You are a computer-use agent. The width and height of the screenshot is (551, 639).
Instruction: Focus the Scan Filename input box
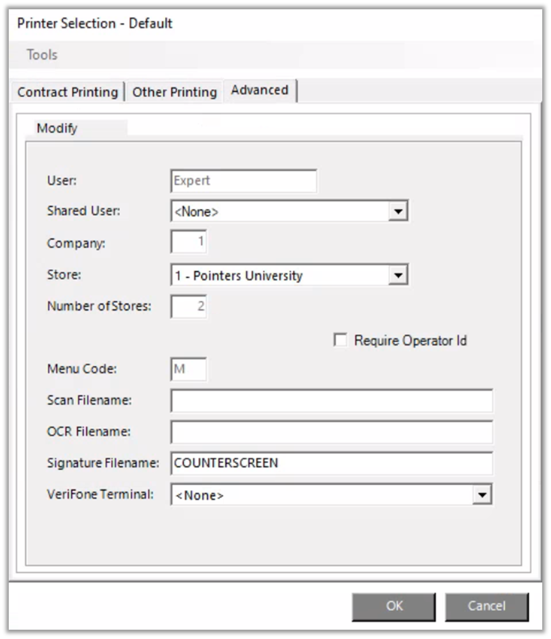[x=332, y=401]
